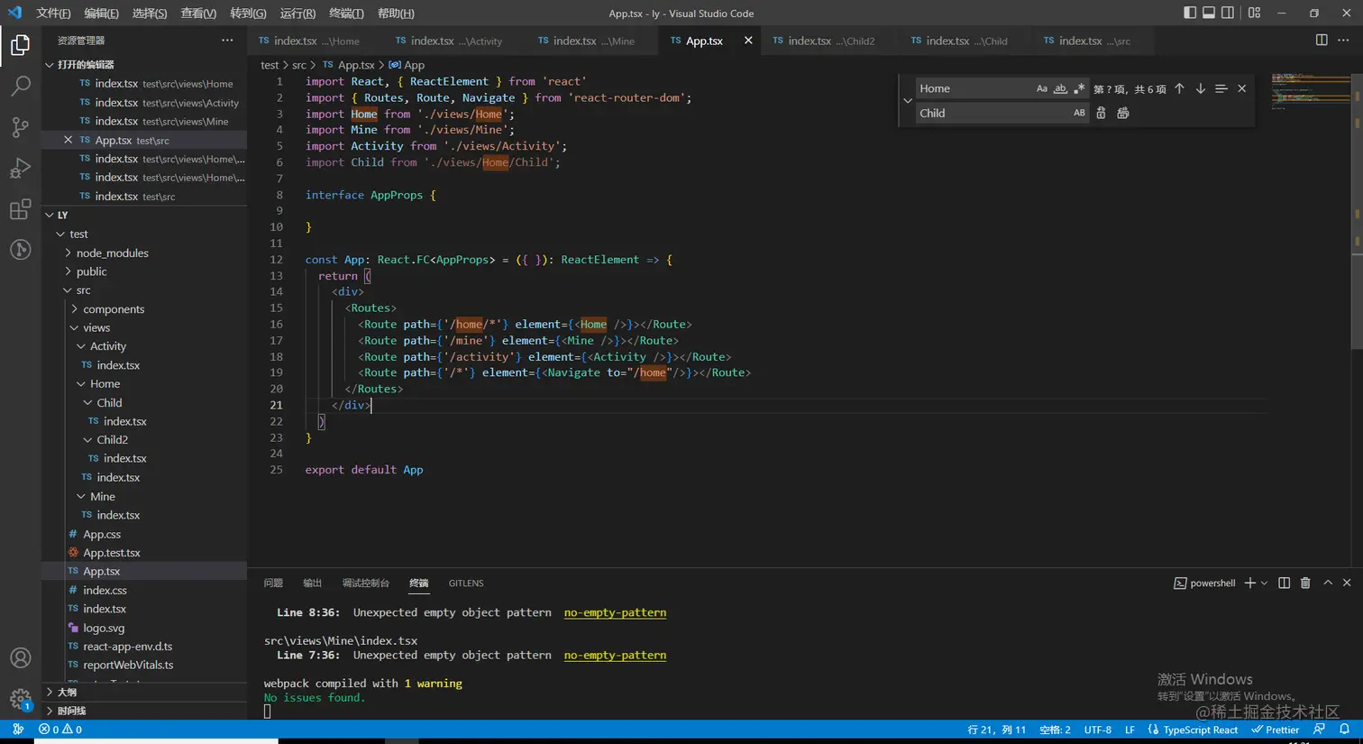Viewport: 1363px width, 744px height.
Task: Click the no-empty-pattern link for Line 8:36
Action: pyautogui.click(x=615, y=612)
